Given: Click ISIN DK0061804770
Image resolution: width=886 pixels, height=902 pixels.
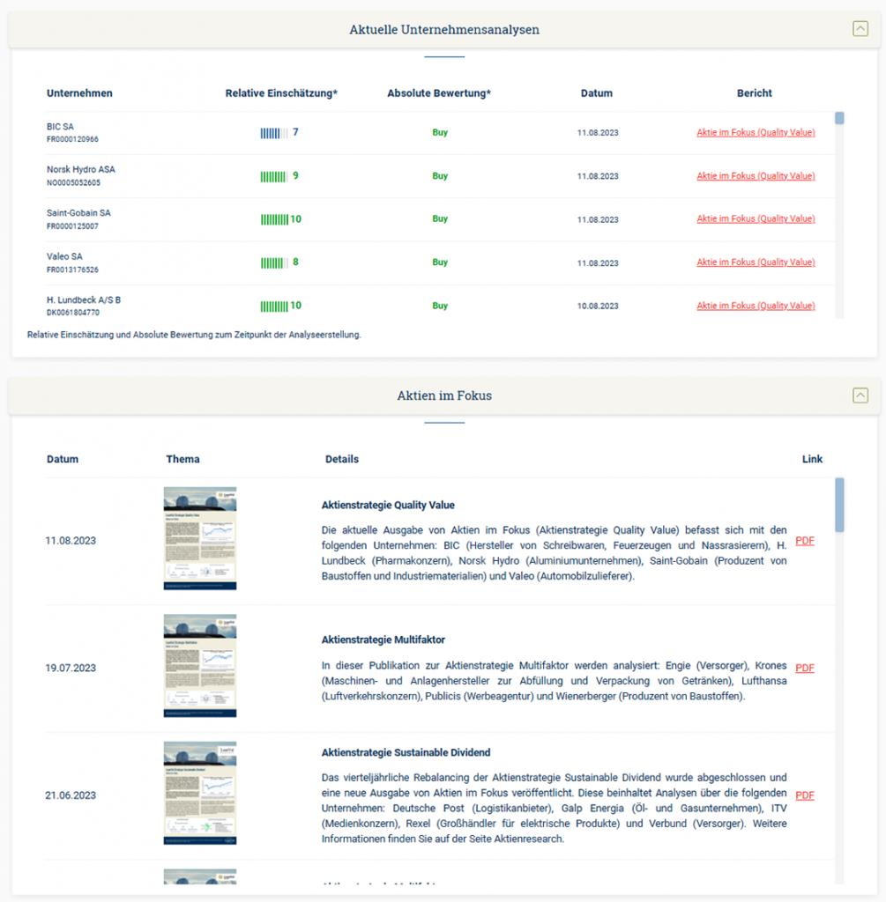Looking at the screenshot, I should tap(73, 313).
